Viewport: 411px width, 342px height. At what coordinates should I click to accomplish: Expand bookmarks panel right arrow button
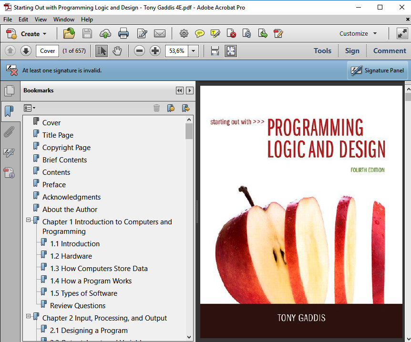click(190, 91)
